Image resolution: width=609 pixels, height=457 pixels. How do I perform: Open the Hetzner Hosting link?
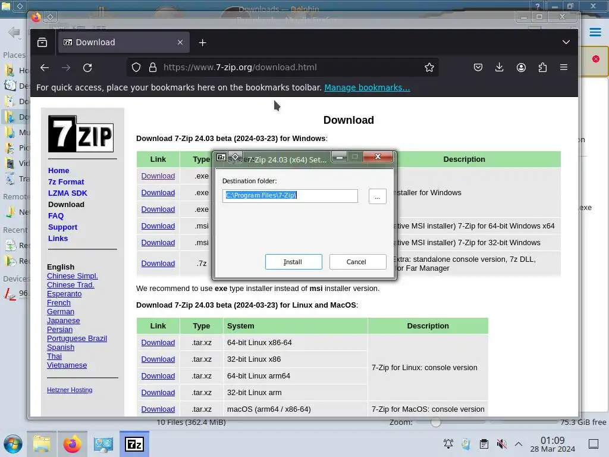point(70,390)
